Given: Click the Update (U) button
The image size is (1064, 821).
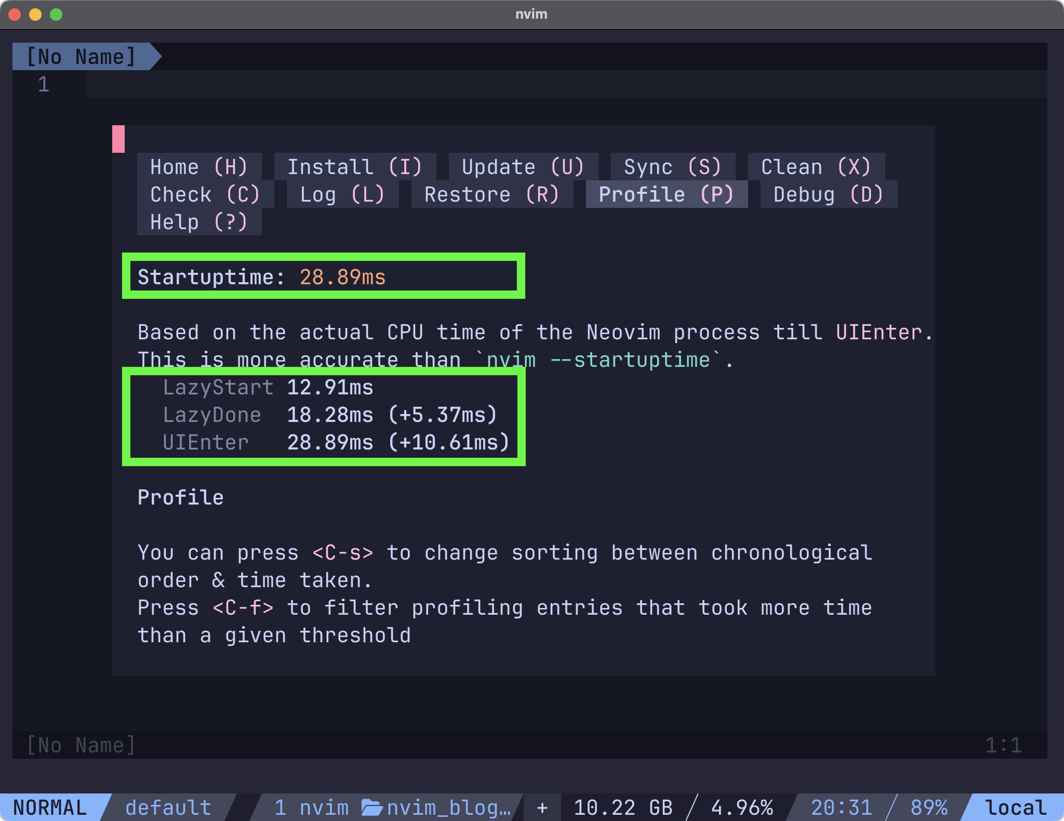Looking at the screenshot, I should [523, 167].
